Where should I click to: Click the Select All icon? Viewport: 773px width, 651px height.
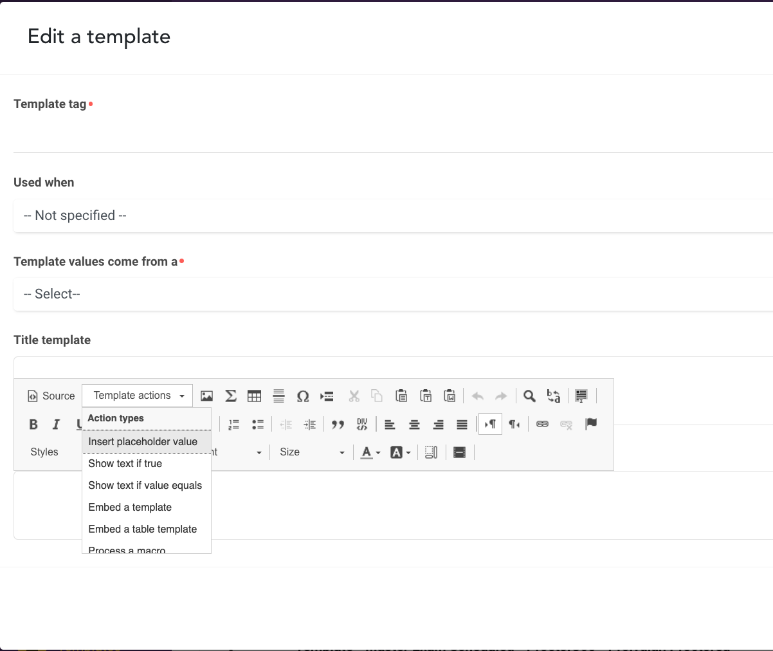[581, 396]
